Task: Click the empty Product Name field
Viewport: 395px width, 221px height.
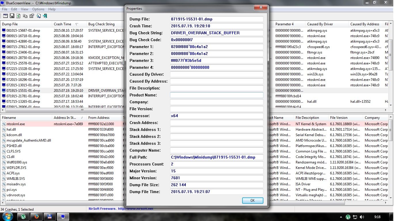Action: [217, 95]
